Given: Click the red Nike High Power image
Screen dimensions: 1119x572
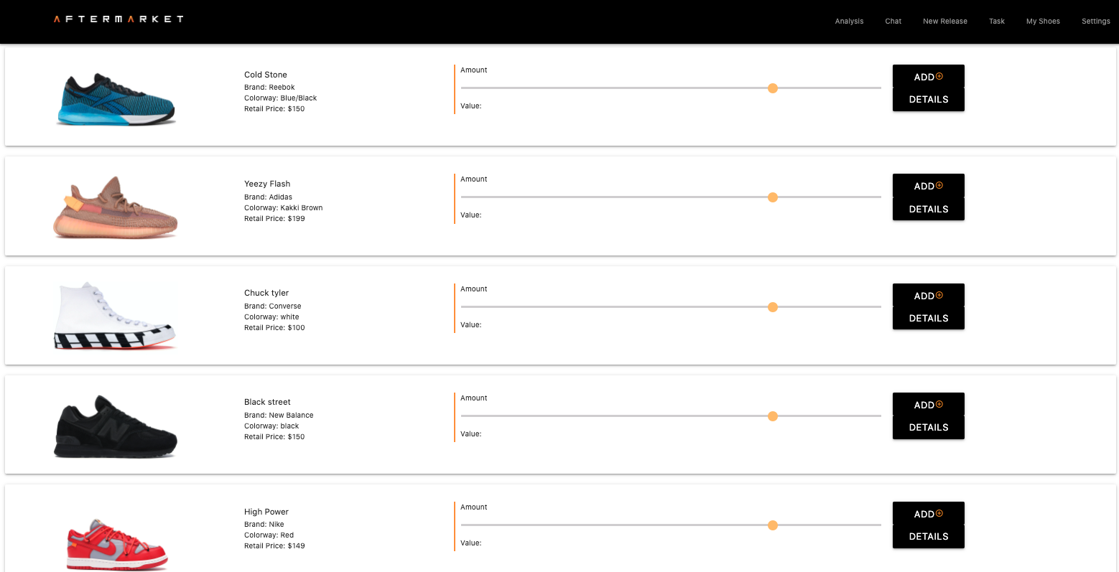Looking at the screenshot, I should coord(116,543).
